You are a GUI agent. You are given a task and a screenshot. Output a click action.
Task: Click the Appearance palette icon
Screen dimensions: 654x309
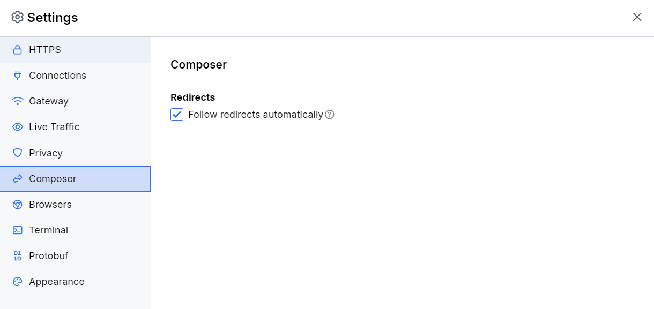click(x=17, y=281)
